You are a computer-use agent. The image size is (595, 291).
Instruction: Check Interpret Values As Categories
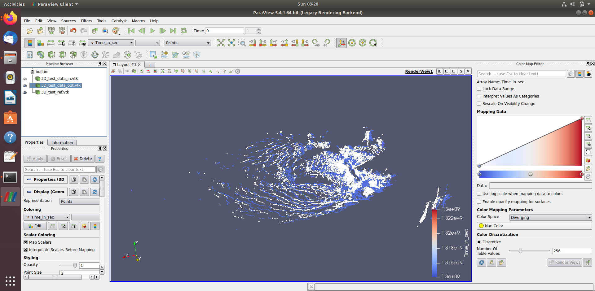(479, 96)
